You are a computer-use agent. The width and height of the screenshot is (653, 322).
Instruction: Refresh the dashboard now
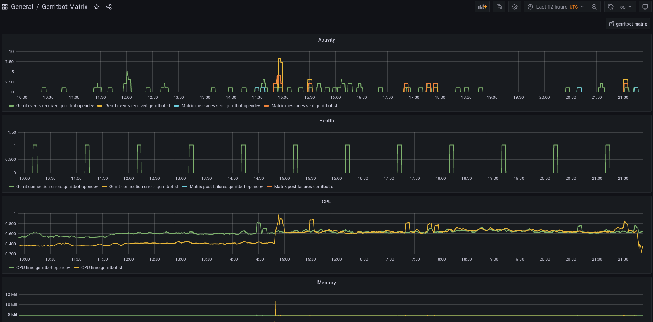pyautogui.click(x=611, y=7)
